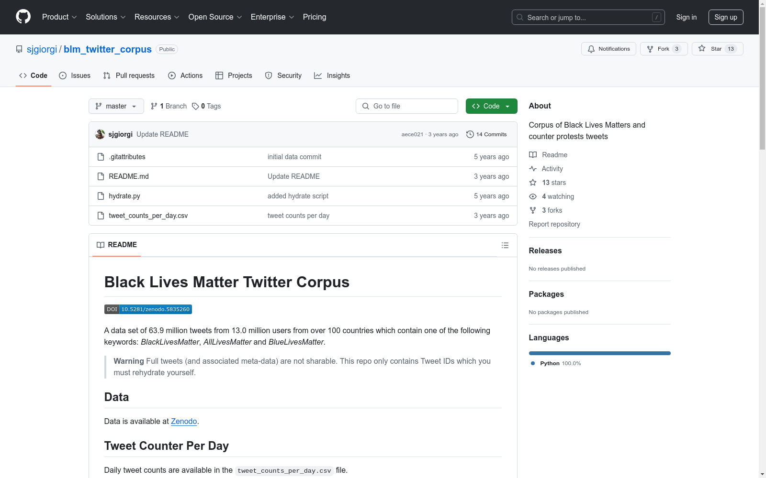Viewport: 766px width, 478px height.
Task: Focus the Go to file field
Action: coord(407,106)
